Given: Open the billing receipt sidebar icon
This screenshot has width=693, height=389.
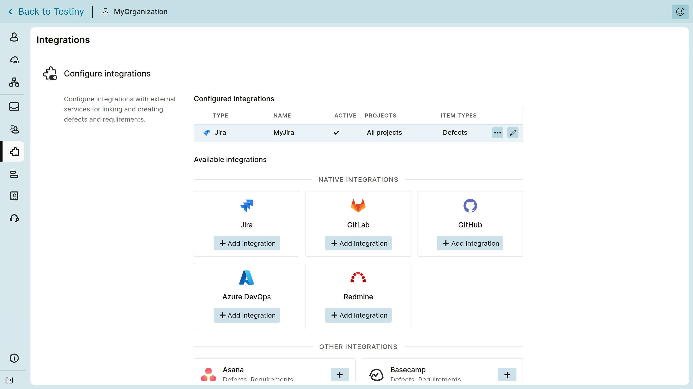Looking at the screenshot, I should pos(14,196).
